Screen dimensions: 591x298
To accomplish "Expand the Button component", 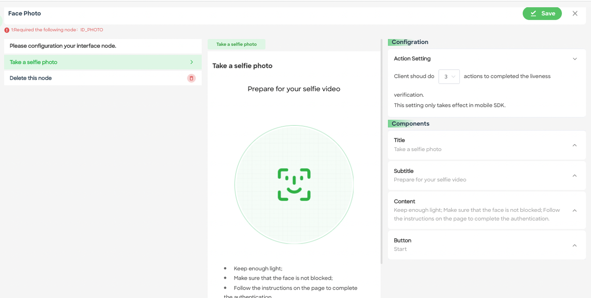I will point(574,245).
